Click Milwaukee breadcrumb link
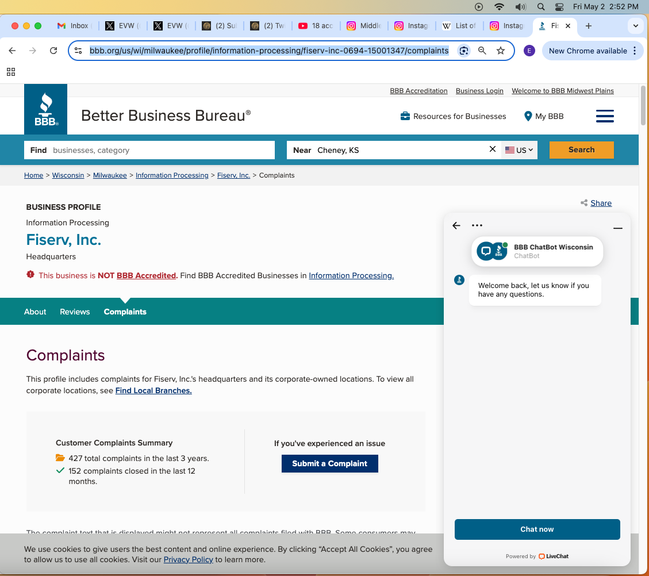The image size is (649, 576). point(110,175)
